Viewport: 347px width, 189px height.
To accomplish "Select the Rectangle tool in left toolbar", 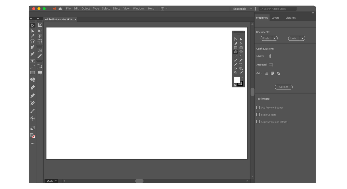I will (x=32, y=73).
